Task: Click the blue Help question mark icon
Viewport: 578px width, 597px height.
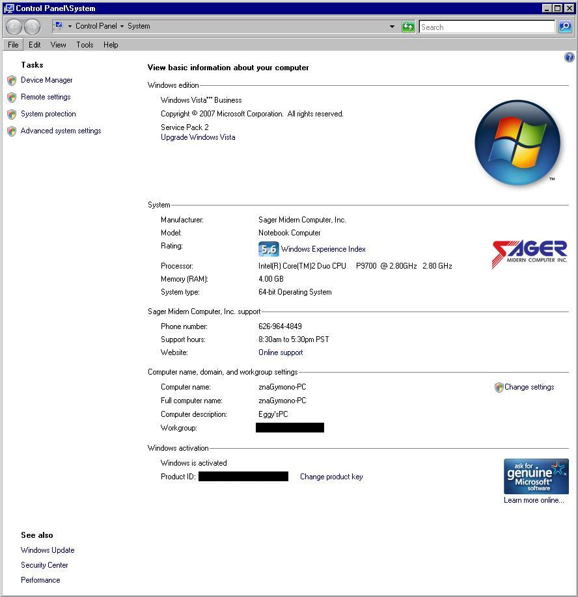Action: pyautogui.click(x=569, y=57)
